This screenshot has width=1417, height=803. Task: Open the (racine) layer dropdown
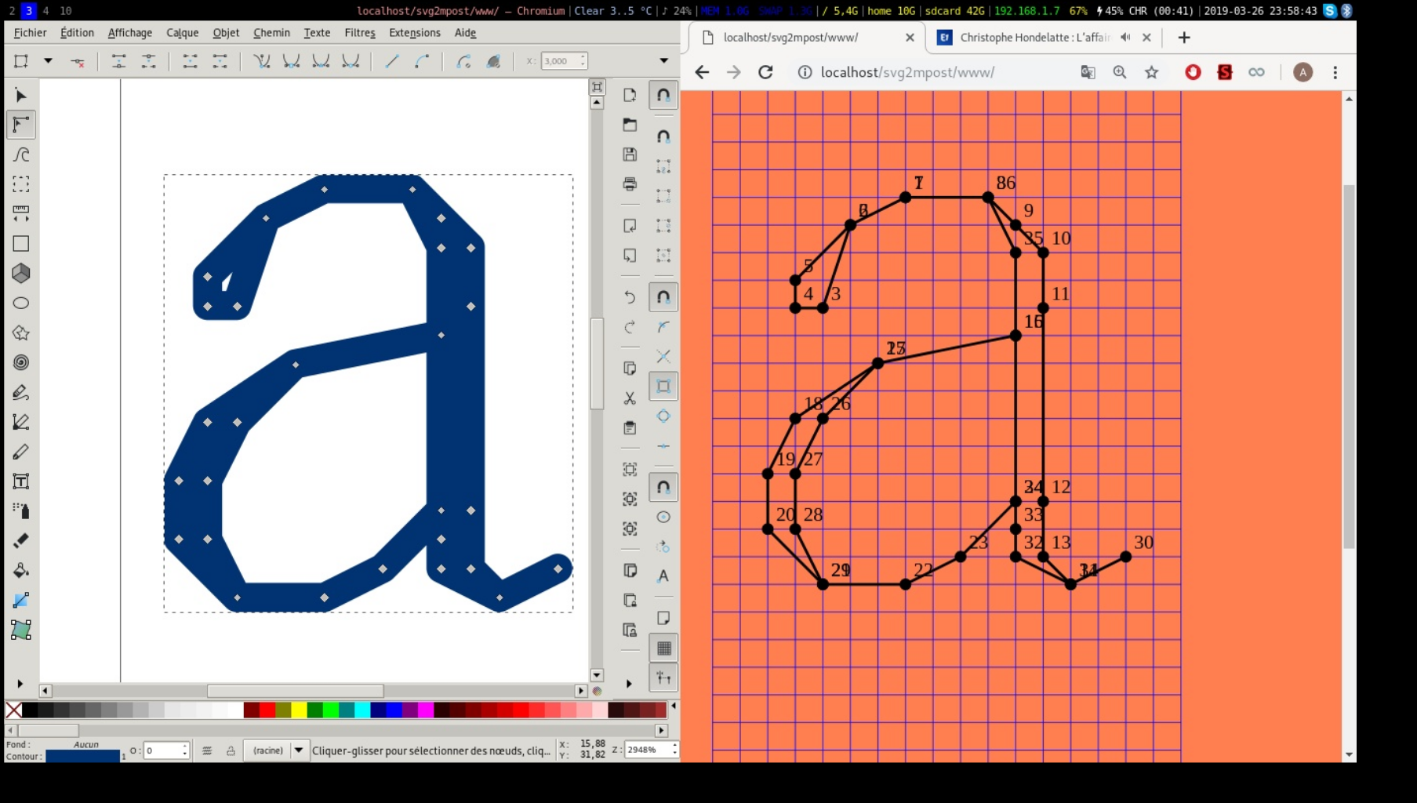[x=299, y=750]
